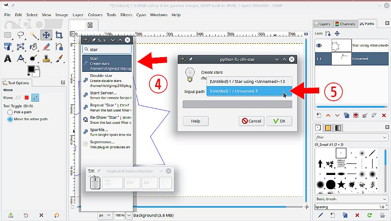Edit the selected brush pencil icon
391x221 pixels.
click(x=321, y=215)
